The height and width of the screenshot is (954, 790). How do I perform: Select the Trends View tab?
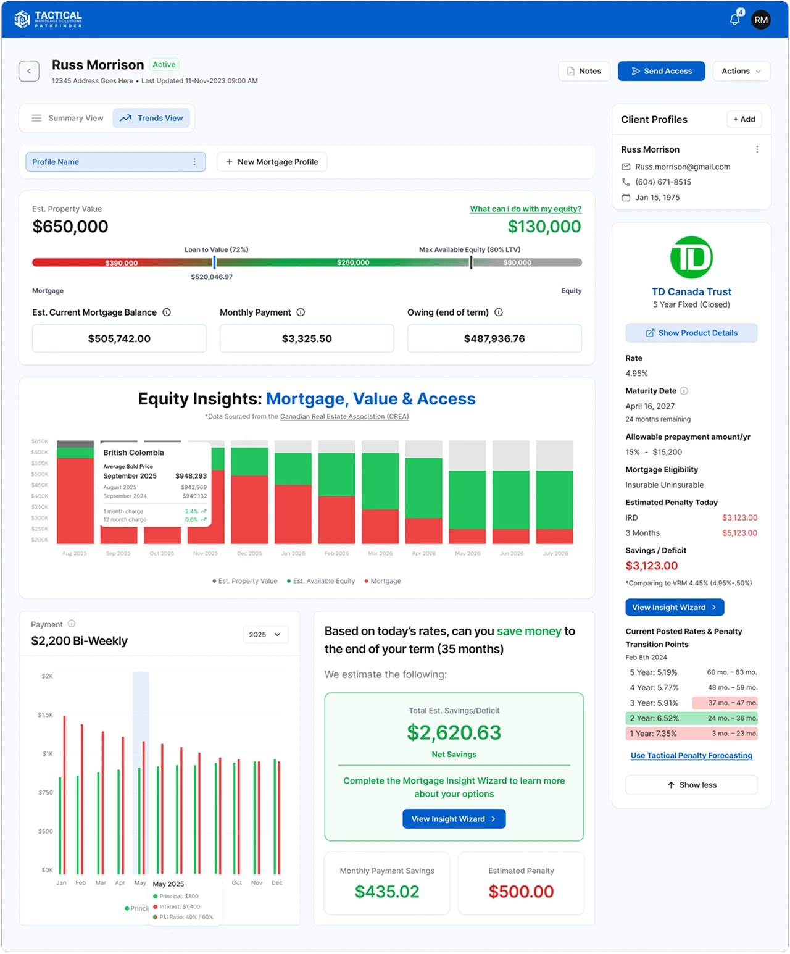click(x=151, y=118)
